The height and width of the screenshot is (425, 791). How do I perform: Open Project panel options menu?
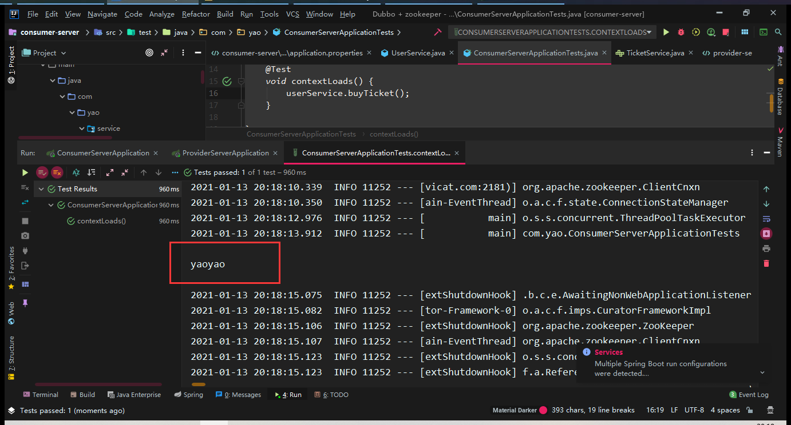183,53
